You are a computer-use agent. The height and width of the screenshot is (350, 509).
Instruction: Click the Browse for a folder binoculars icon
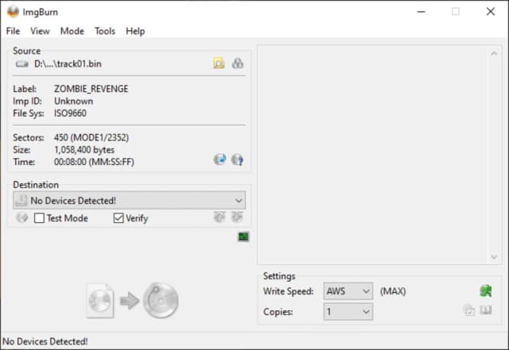238,63
